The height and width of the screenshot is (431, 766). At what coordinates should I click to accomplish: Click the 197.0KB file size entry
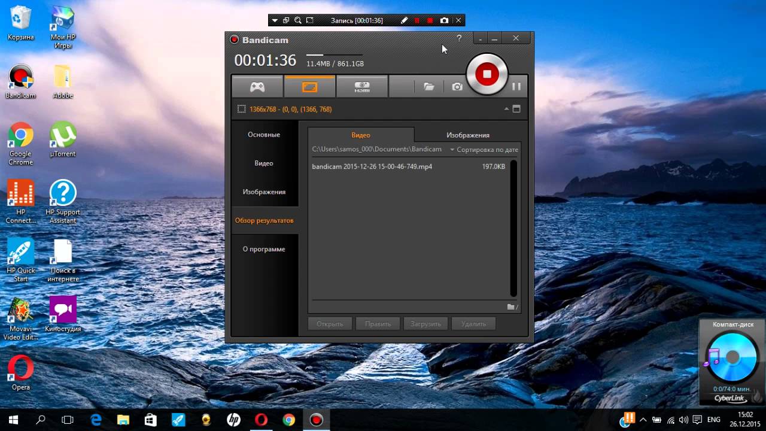tap(494, 166)
